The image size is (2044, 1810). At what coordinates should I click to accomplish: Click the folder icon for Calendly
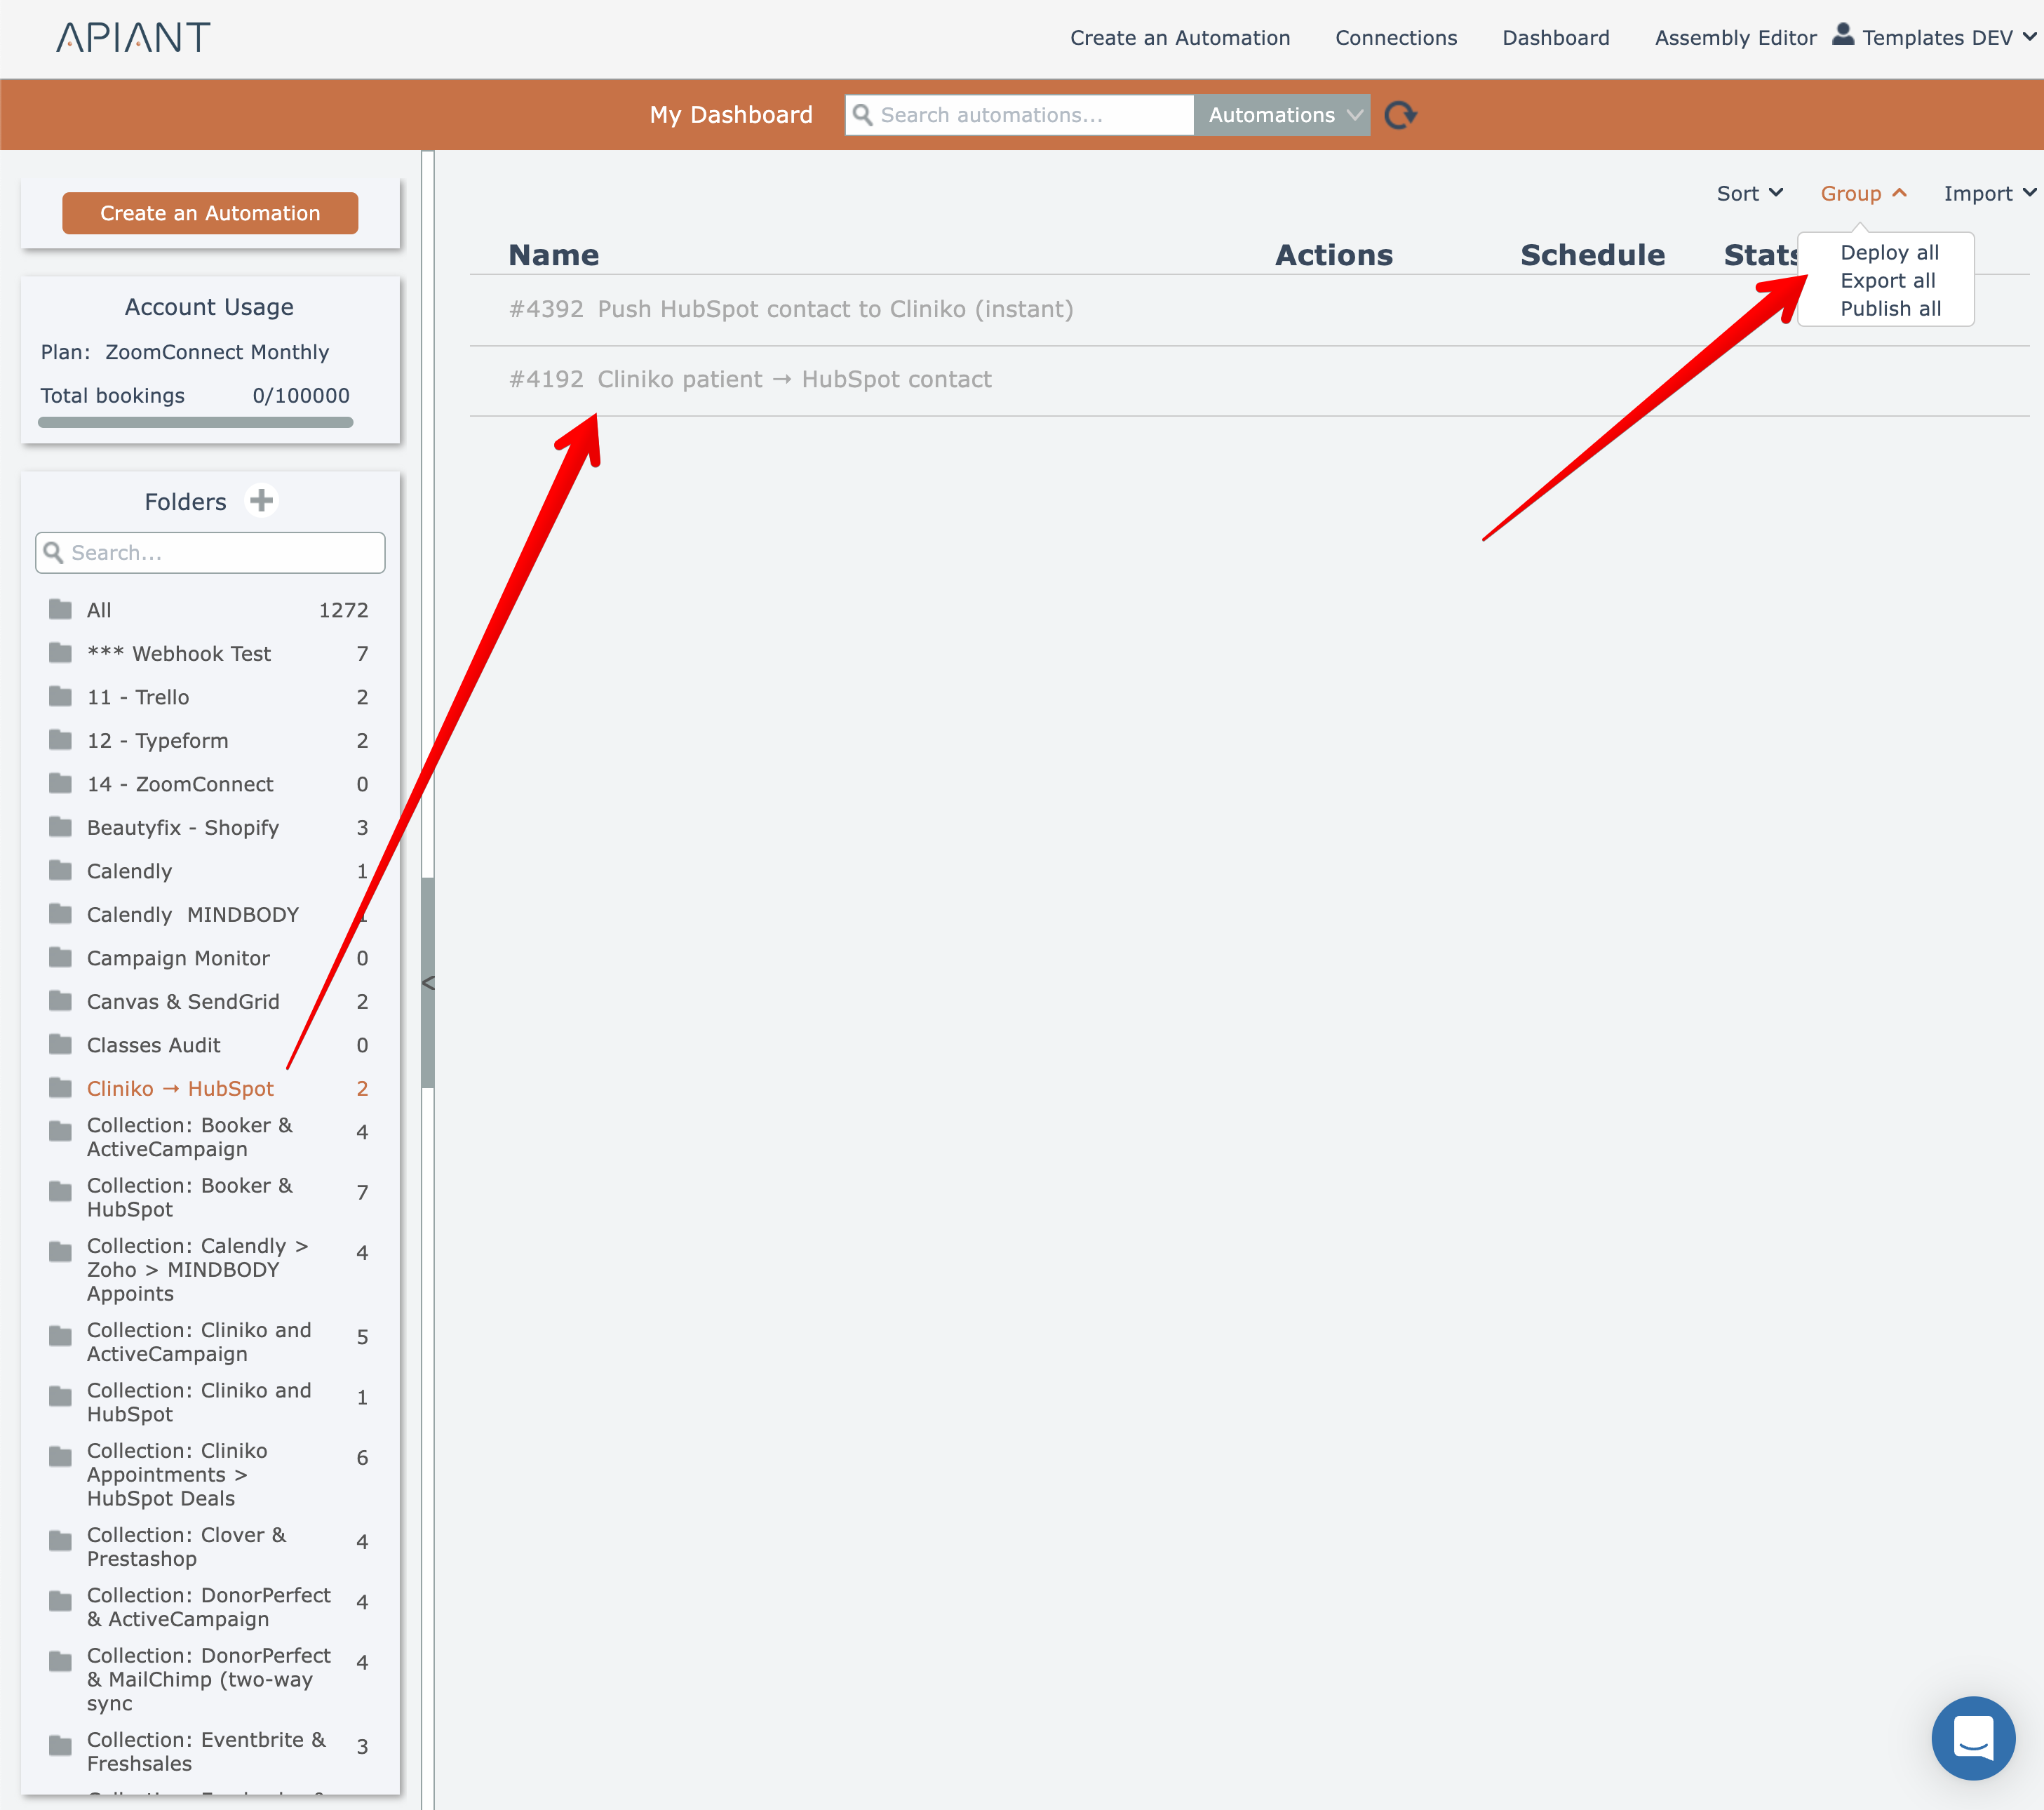coord(61,871)
